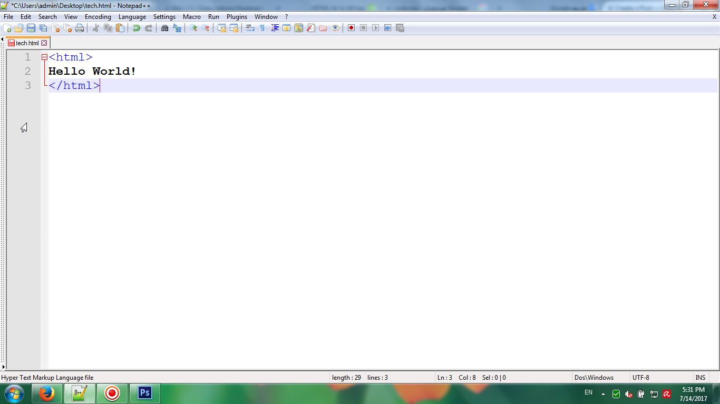The height and width of the screenshot is (404, 720).
Task: Open the Language menu
Action: [x=132, y=17]
